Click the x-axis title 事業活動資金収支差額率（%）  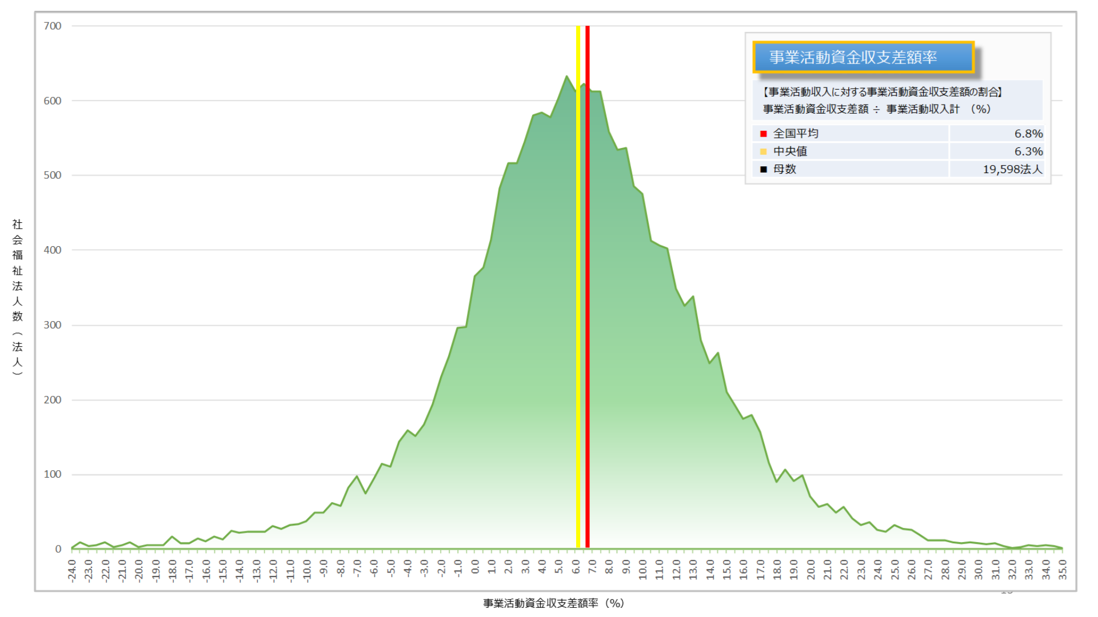[553, 603]
